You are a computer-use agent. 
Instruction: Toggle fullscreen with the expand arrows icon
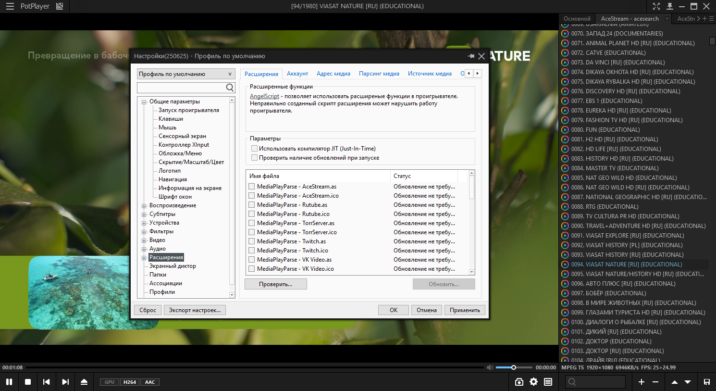(656, 6)
